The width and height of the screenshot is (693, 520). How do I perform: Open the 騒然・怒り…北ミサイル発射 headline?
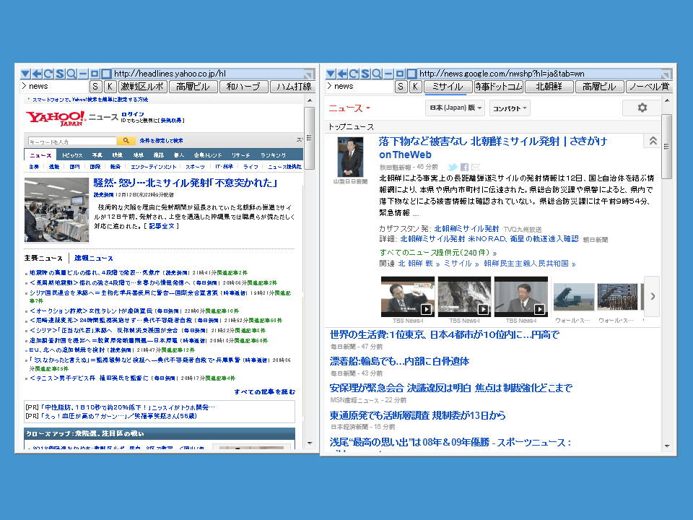click(186, 183)
